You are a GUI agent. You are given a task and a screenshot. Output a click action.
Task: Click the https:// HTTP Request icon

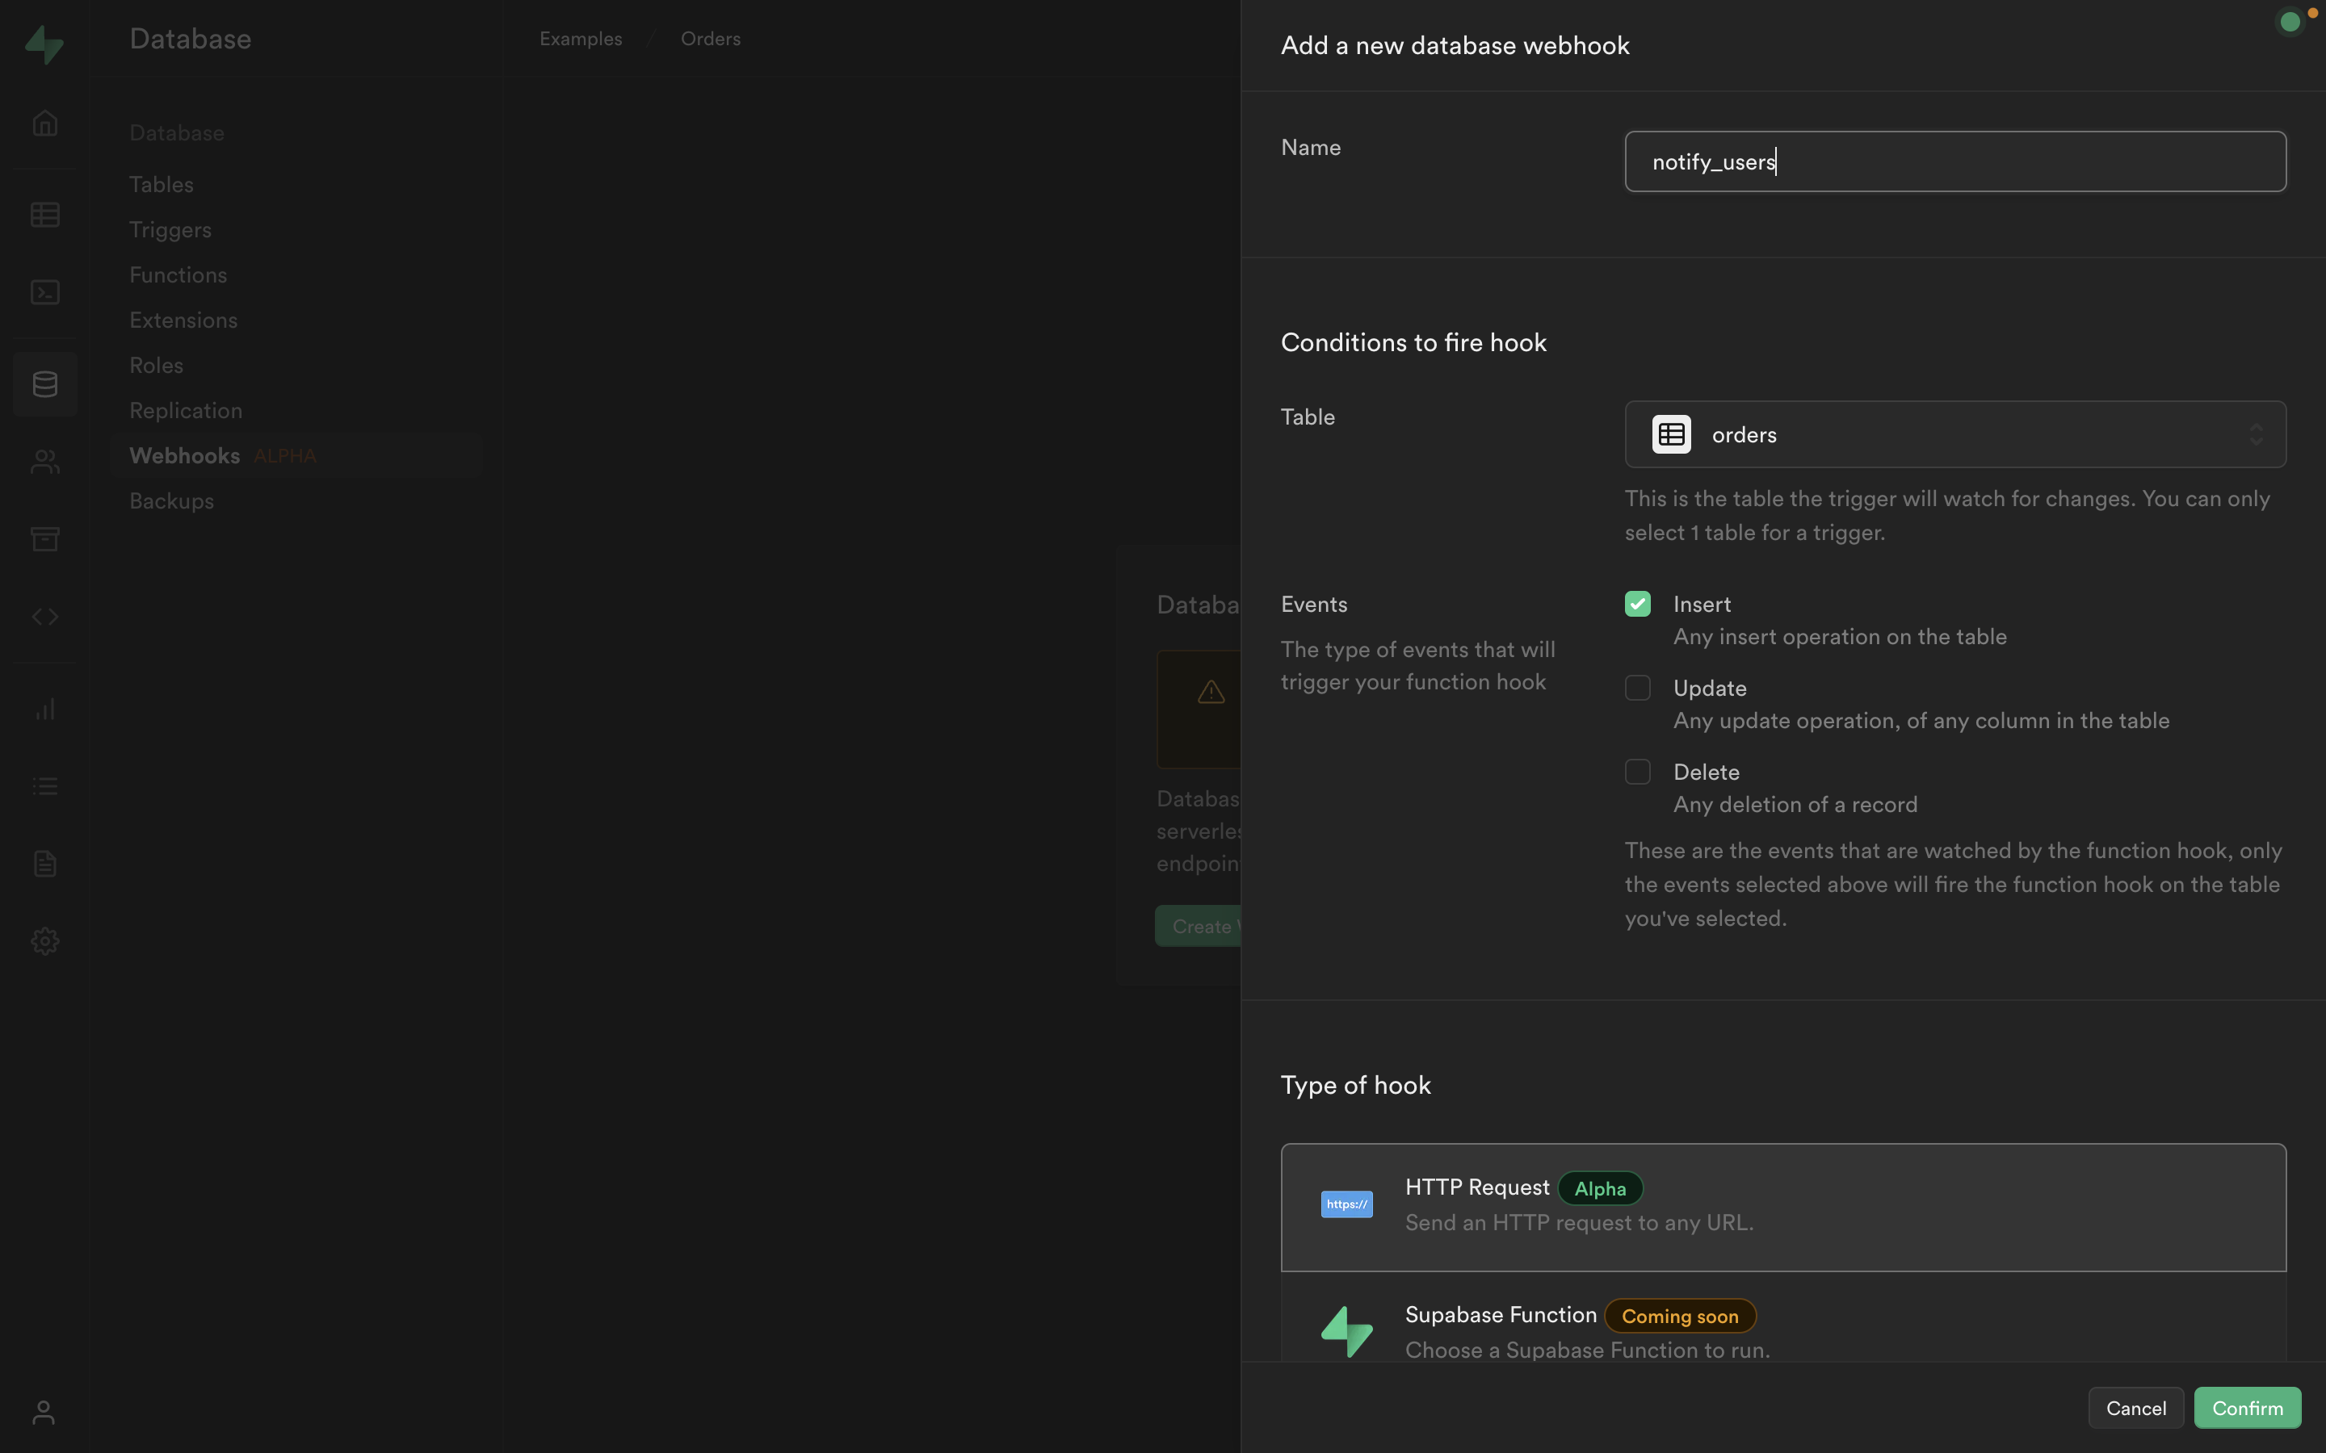(x=1346, y=1204)
